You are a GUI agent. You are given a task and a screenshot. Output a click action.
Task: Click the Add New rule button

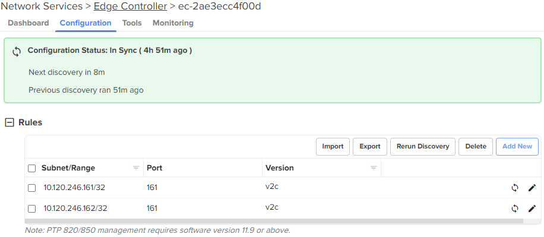click(517, 147)
